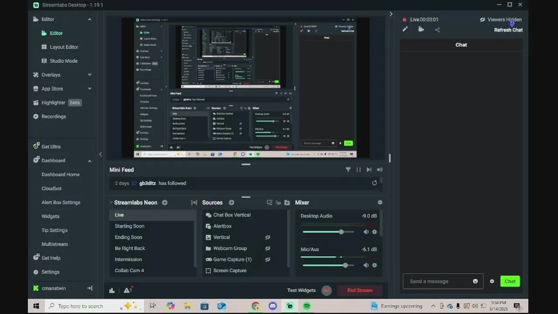Switch to Studio Mode
The image size is (558, 314).
[x=64, y=61]
